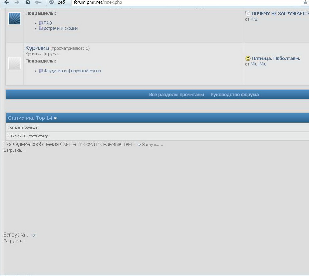Expand the Статистика Top 14 dropdown arrow
This screenshot has height=276, width=309.
point(55,118)
